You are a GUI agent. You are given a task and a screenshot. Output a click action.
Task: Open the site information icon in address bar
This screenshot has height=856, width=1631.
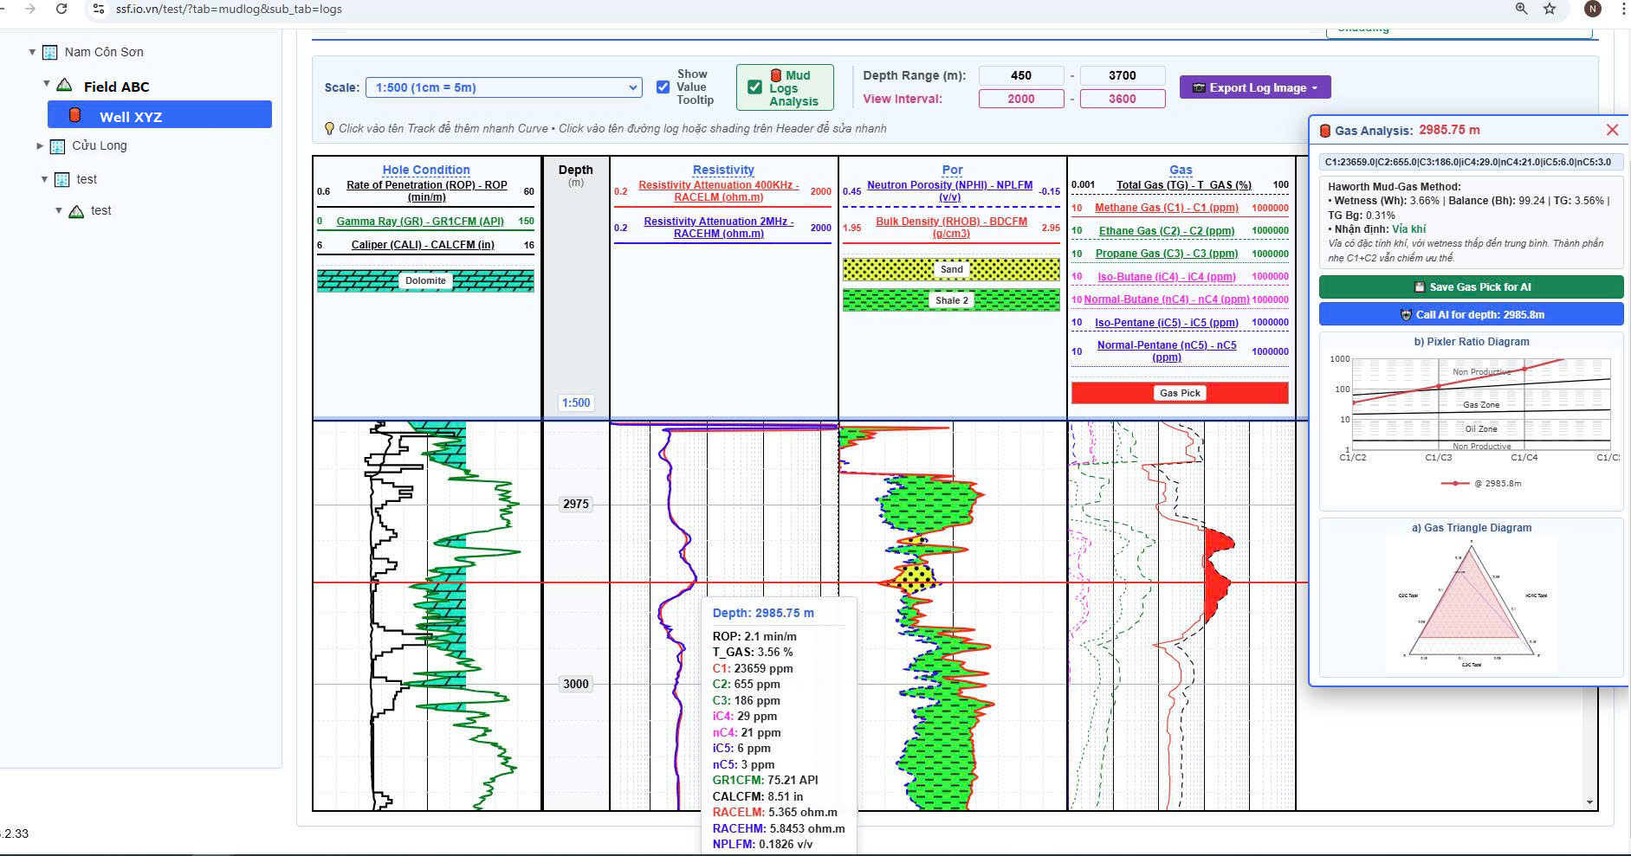(99, 9)
